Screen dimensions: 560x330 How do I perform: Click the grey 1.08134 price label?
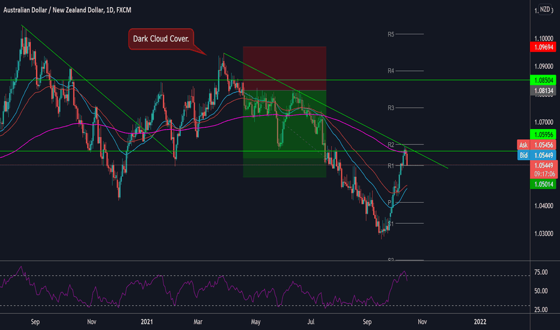[543, 91]
